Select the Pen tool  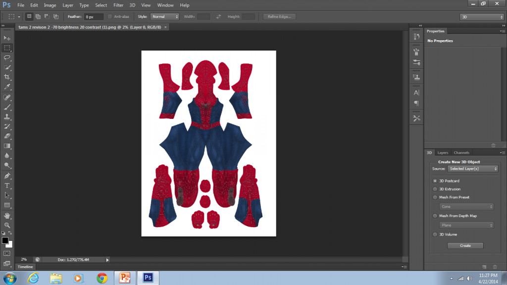(x=7, y=176)
